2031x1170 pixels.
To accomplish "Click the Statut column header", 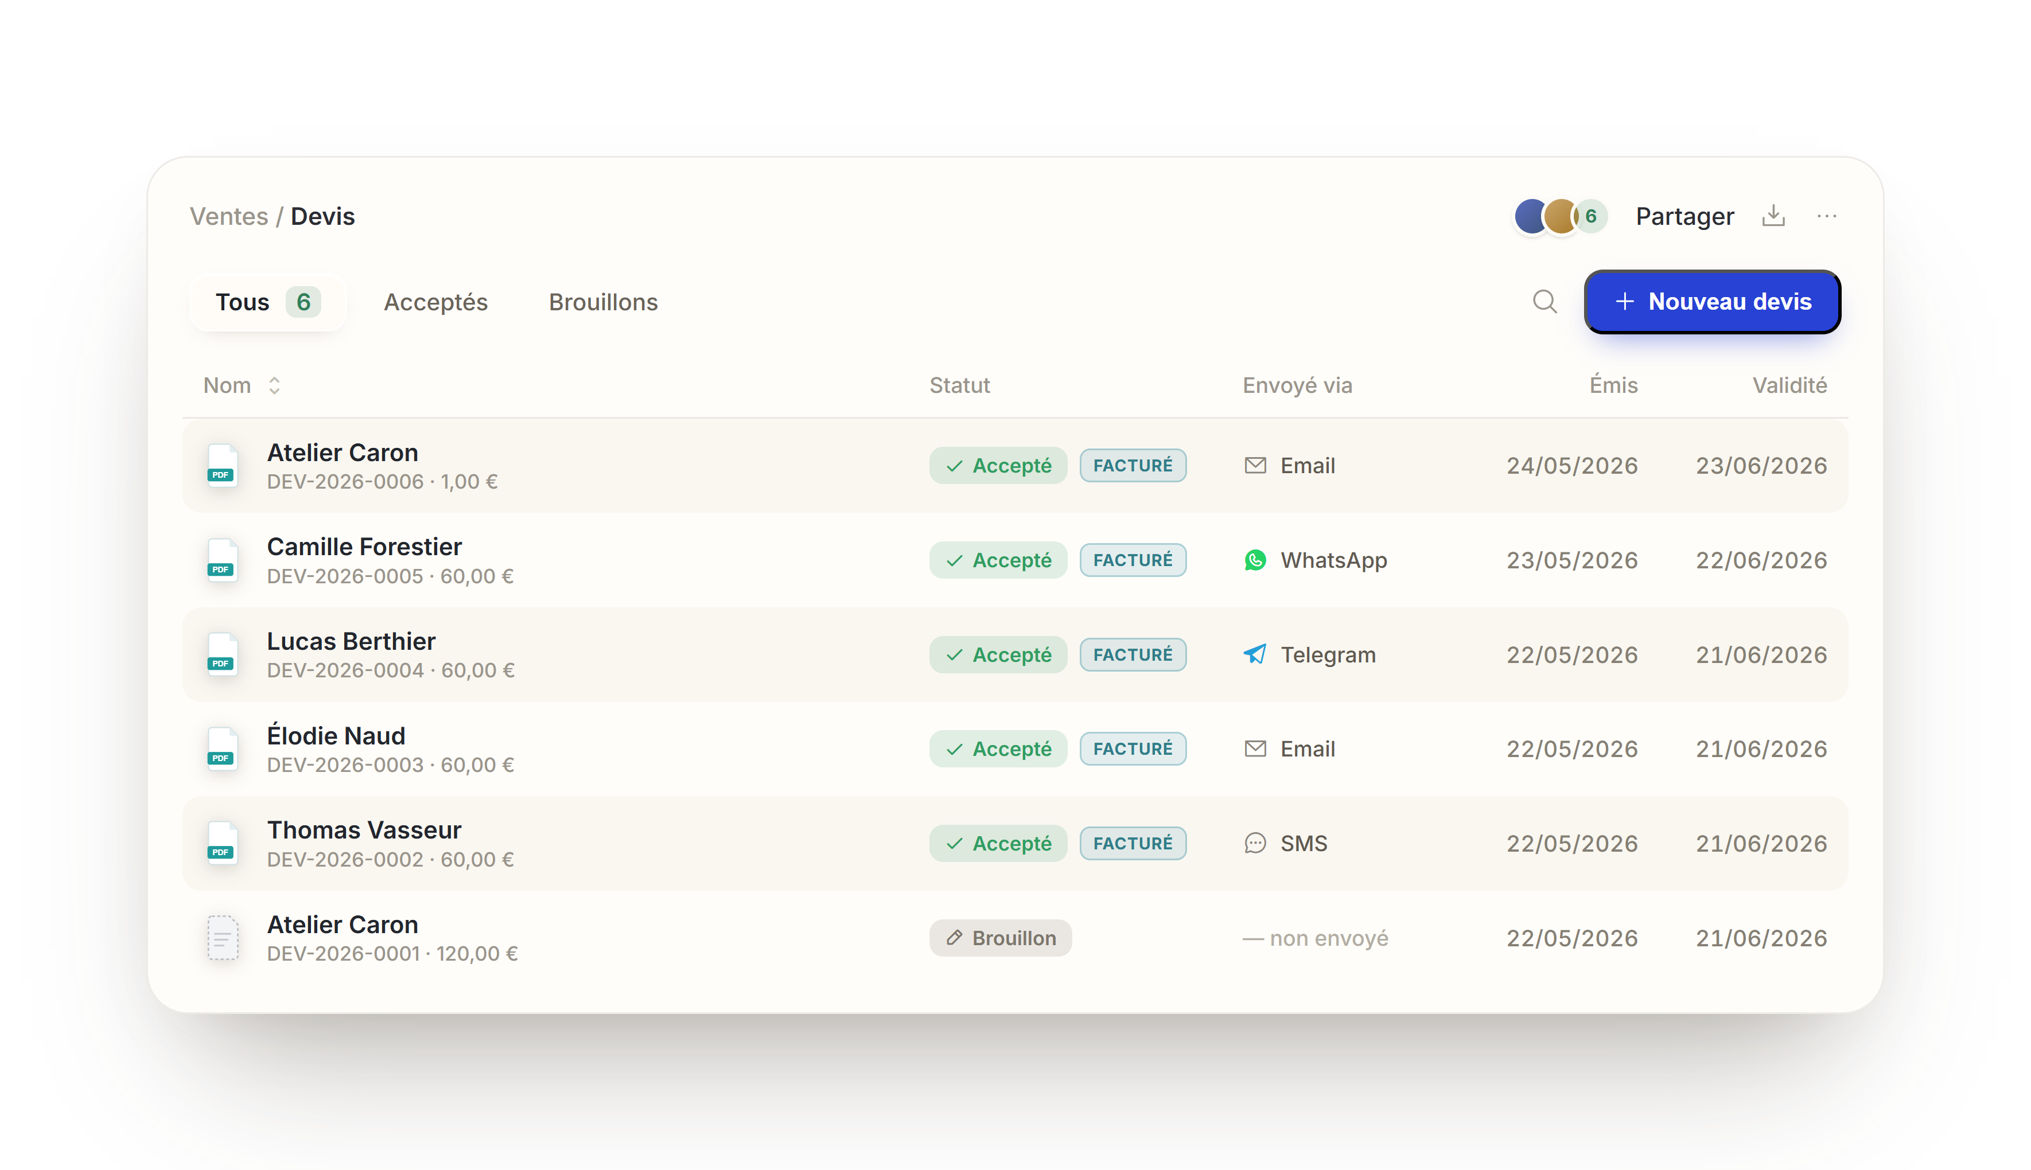I will click(x=960, y=385).
